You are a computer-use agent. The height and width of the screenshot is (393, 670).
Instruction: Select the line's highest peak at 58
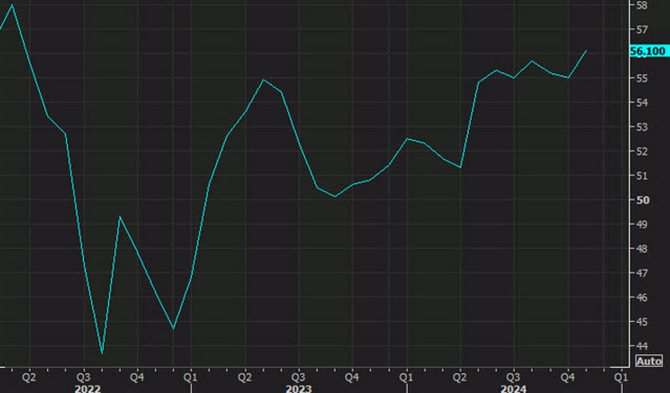12,5
